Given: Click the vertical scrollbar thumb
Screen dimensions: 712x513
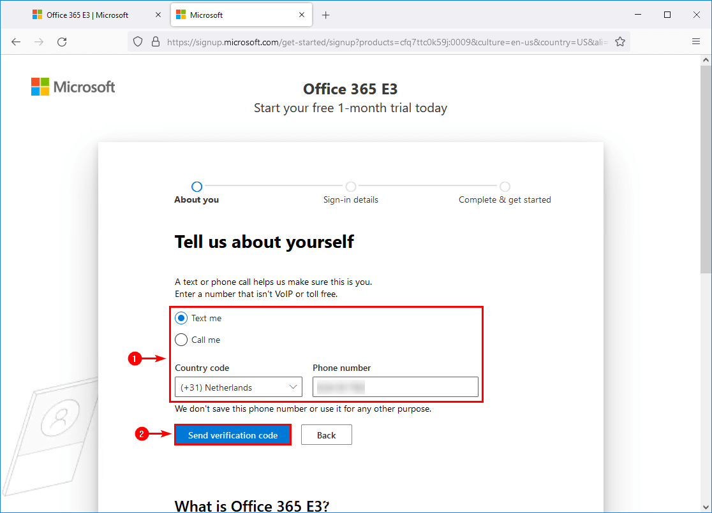Looking at the screenshot, I should [706, 169].
